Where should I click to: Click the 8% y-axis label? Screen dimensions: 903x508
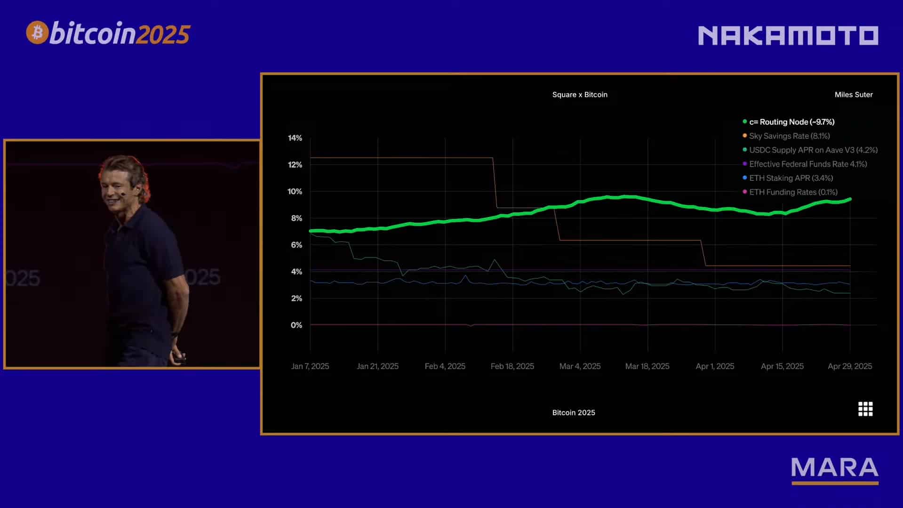tap(296, 218)
